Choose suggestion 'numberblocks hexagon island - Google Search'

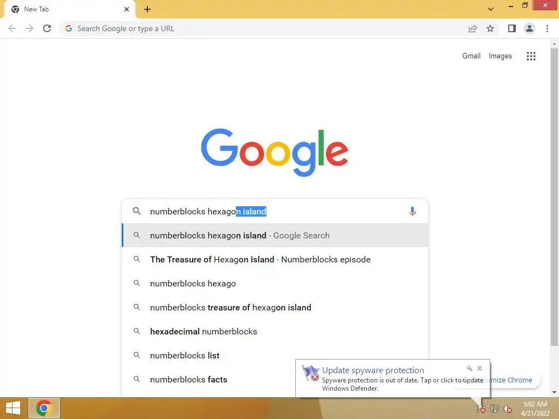[275, 235]
